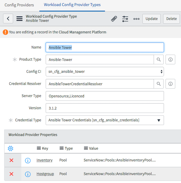Switch to the Config Providers tab
This screenshot has width=181, height=183.
tap(19, 5)
